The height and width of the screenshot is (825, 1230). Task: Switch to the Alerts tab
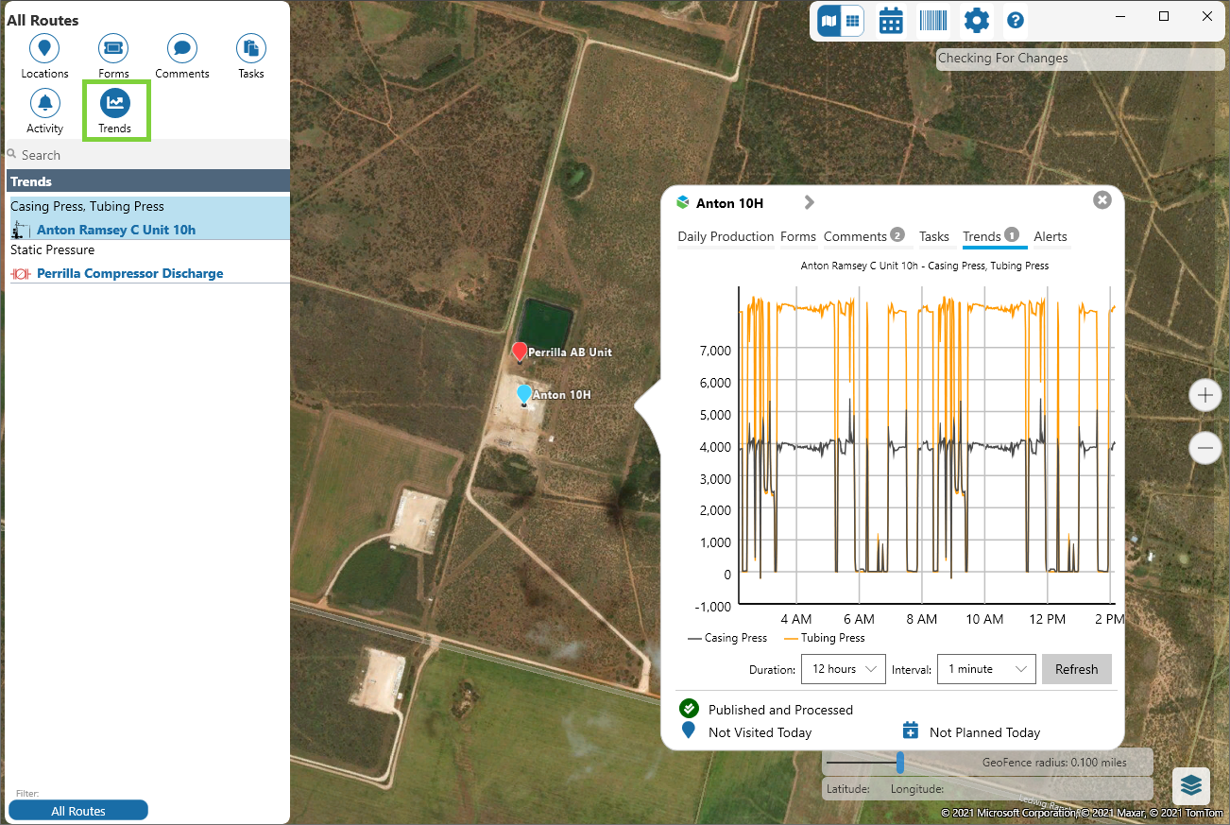click(x=1051, y=237)
